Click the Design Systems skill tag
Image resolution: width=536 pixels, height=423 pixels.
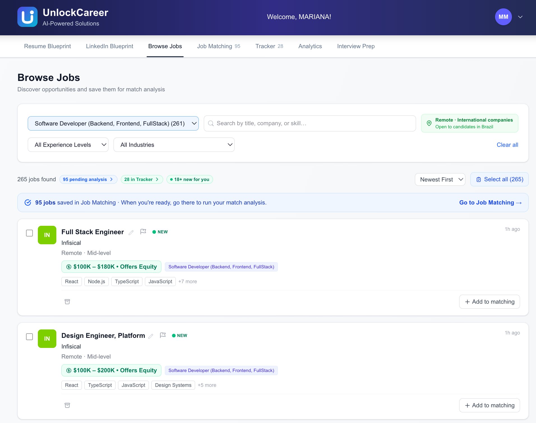tap(173, 385)
